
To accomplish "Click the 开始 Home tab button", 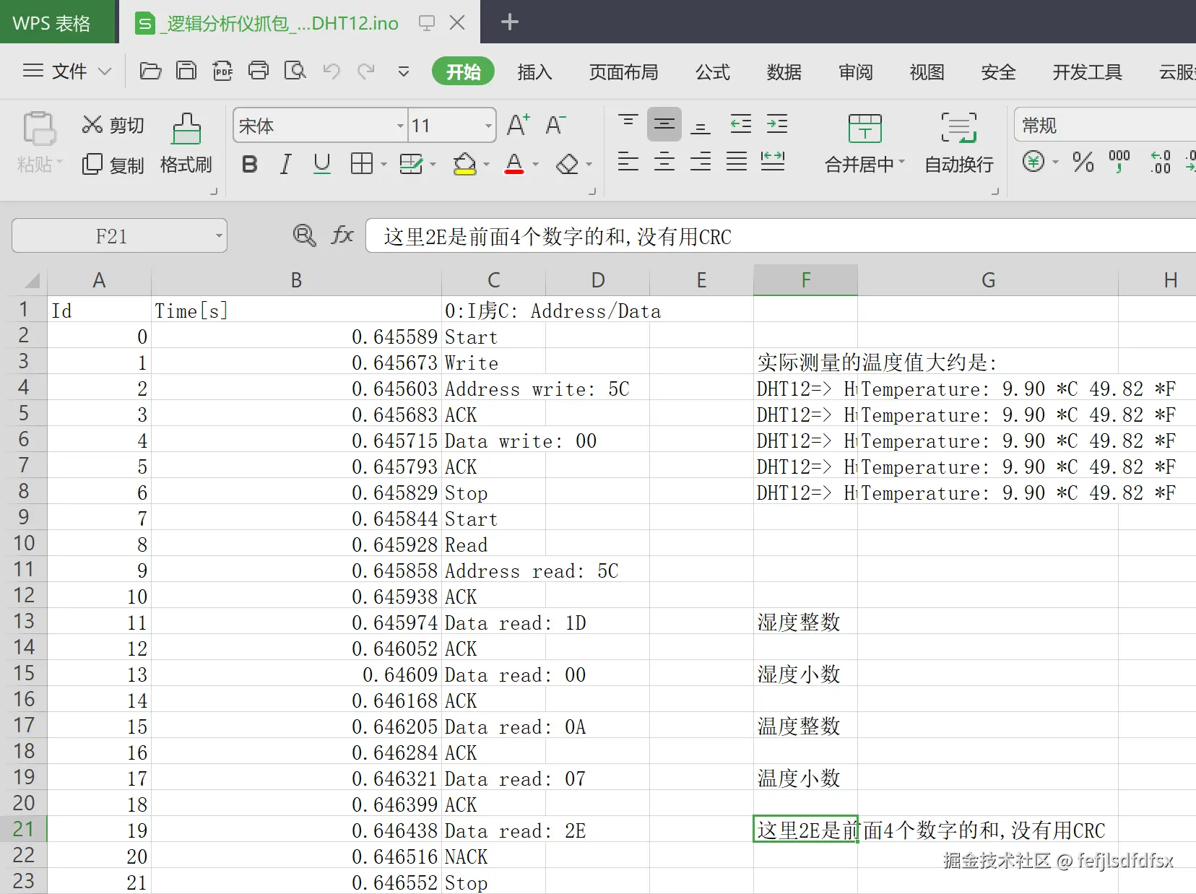I will (463, 71).
